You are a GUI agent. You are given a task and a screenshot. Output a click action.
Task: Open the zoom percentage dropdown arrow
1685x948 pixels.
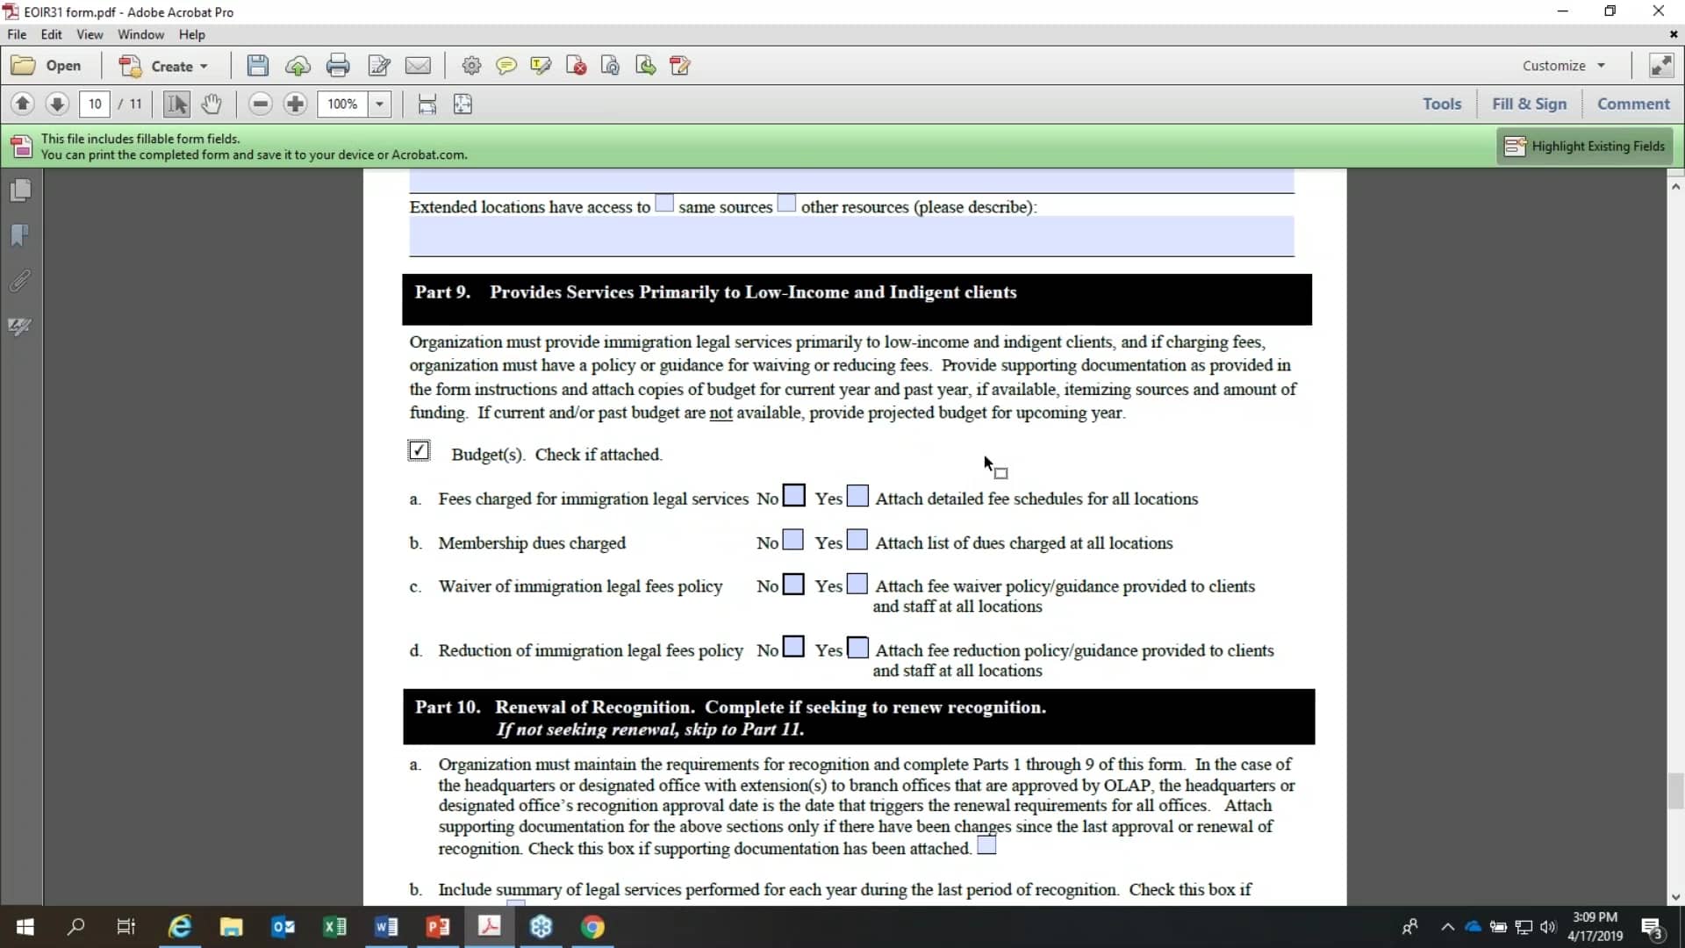pos(379,104)
